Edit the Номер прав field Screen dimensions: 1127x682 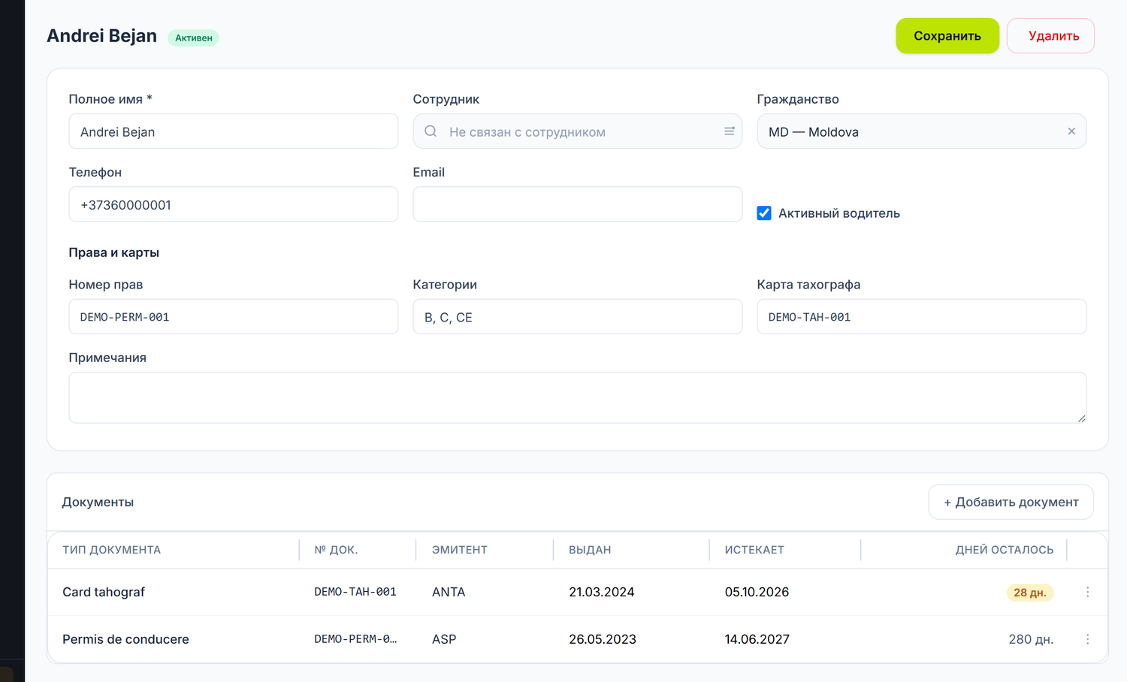point(233,317)
